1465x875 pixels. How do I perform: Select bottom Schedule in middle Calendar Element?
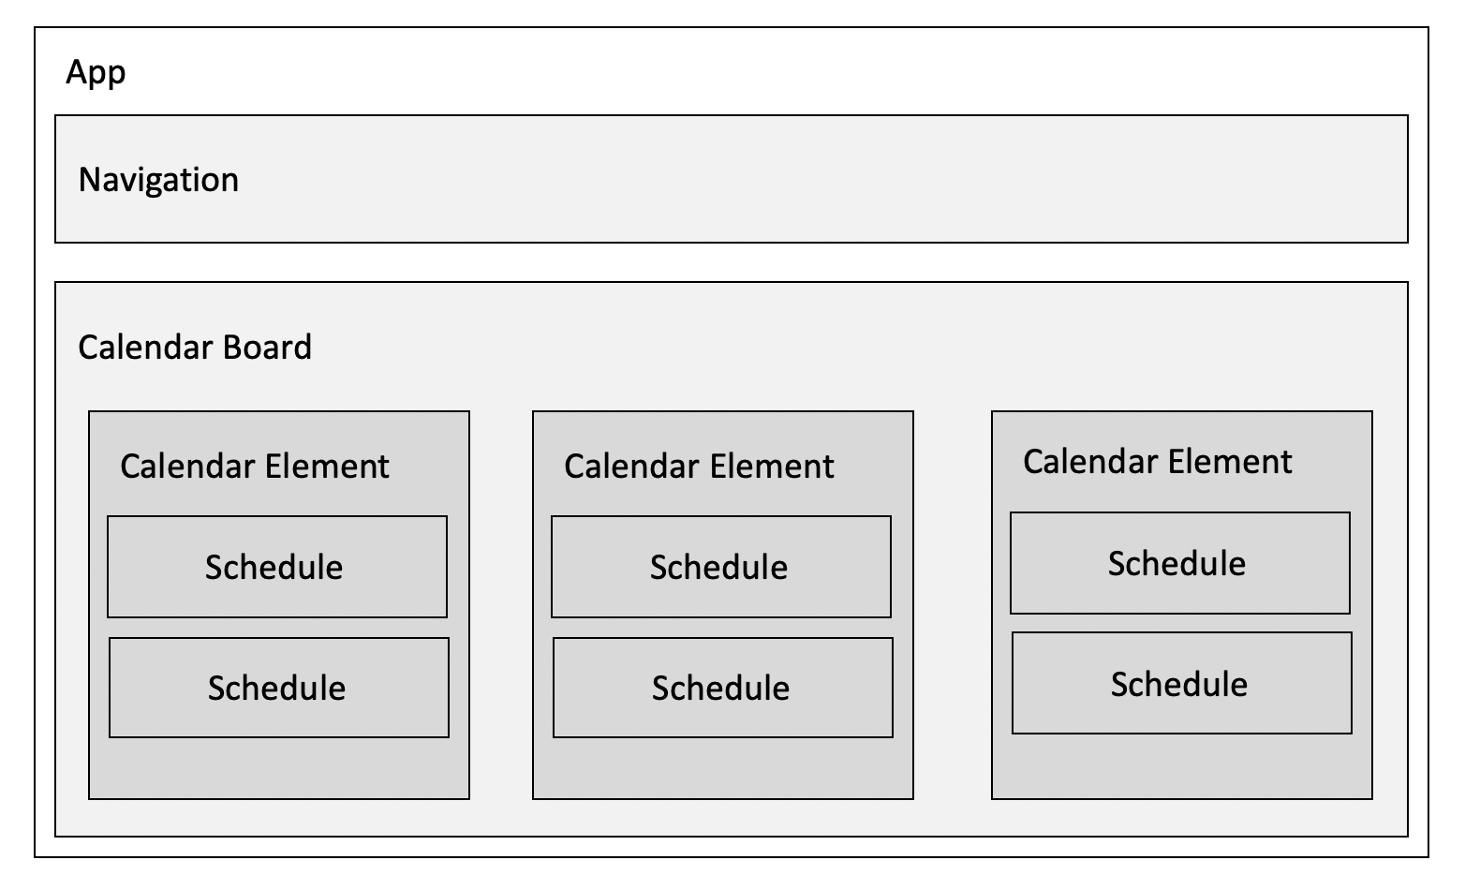723,688
